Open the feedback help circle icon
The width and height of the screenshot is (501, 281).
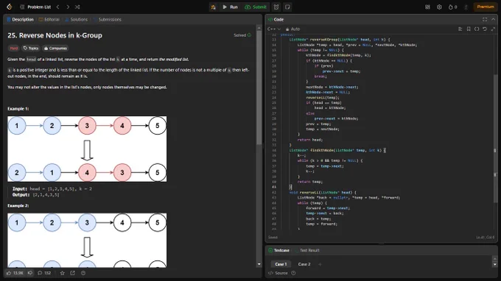[x=83, y=273]
